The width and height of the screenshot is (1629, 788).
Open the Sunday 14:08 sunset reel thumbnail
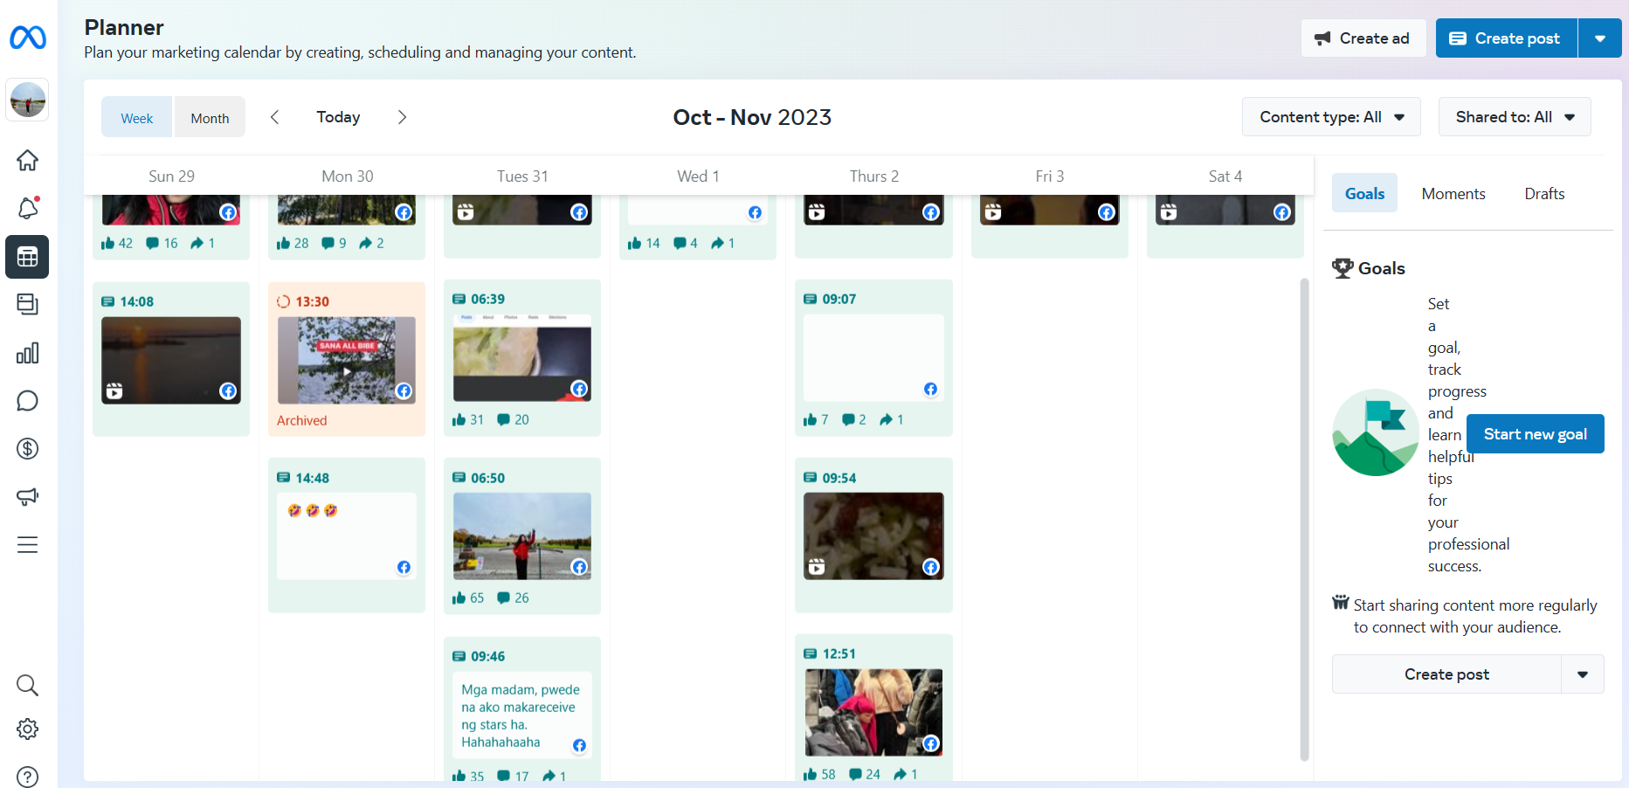(171, 361)
